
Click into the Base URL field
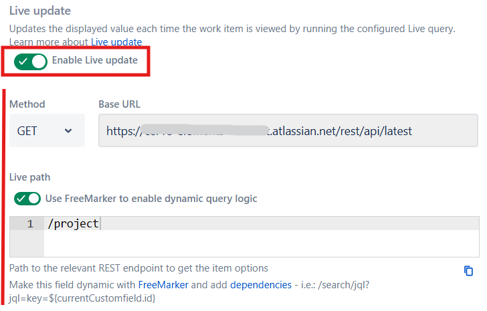coord(288,130)
